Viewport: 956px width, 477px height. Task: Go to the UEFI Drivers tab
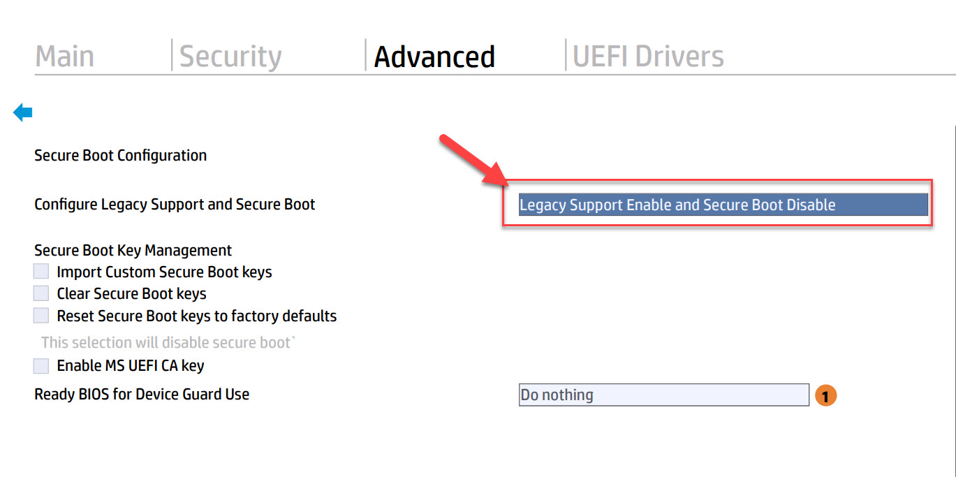[x=648, y=57]
